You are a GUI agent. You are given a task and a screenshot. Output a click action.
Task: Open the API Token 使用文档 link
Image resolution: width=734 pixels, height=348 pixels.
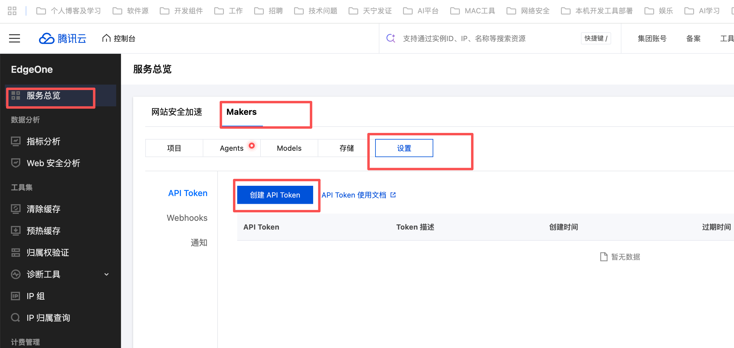tap(354, 195)
